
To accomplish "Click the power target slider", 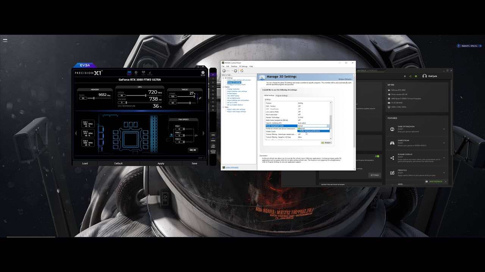I will (x=186, y=96).
